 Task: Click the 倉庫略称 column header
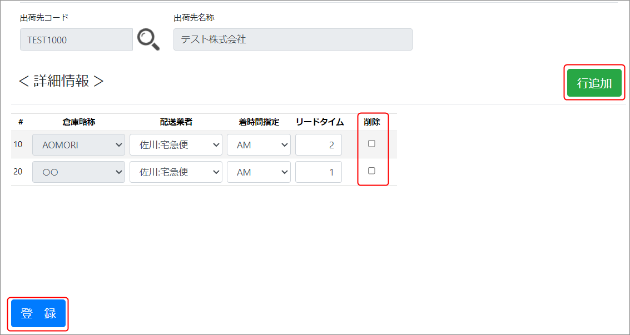click(x=78, y=122)
